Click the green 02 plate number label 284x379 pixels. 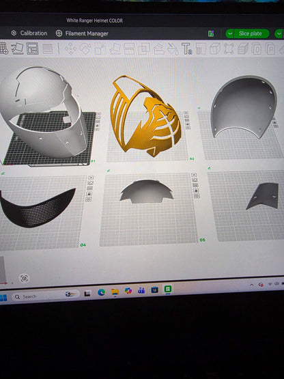(x=192, y=159)
